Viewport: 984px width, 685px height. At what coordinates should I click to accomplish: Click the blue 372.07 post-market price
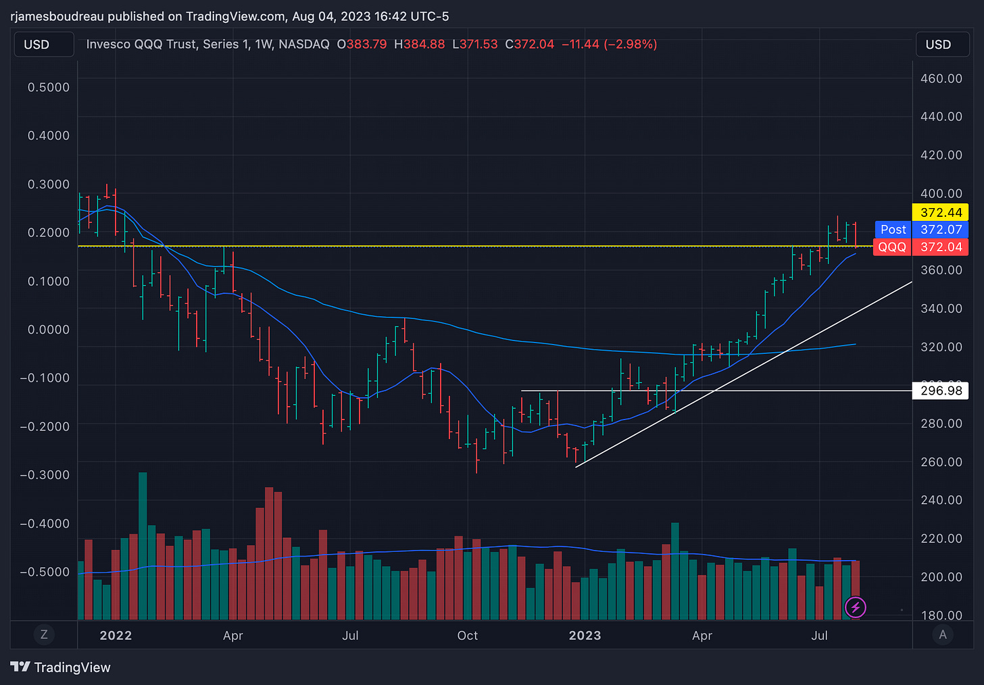(x=941, y=230)
